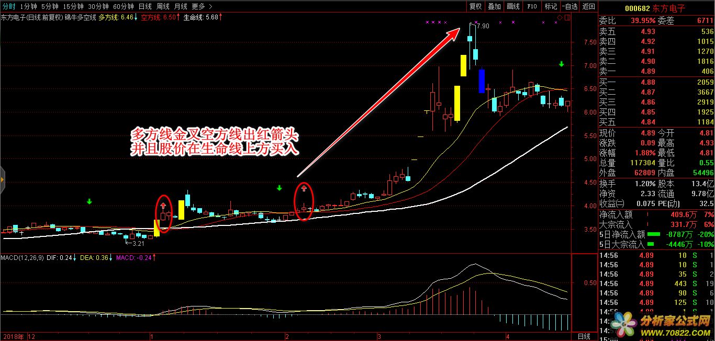This screenshot has height=341, width=715.
Task: Select the 1分钟 period tab
Action: [x=28, y=6]
